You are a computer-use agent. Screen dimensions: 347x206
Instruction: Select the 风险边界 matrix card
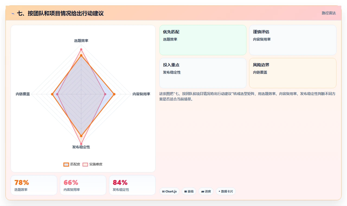click(x=293, y=73)
